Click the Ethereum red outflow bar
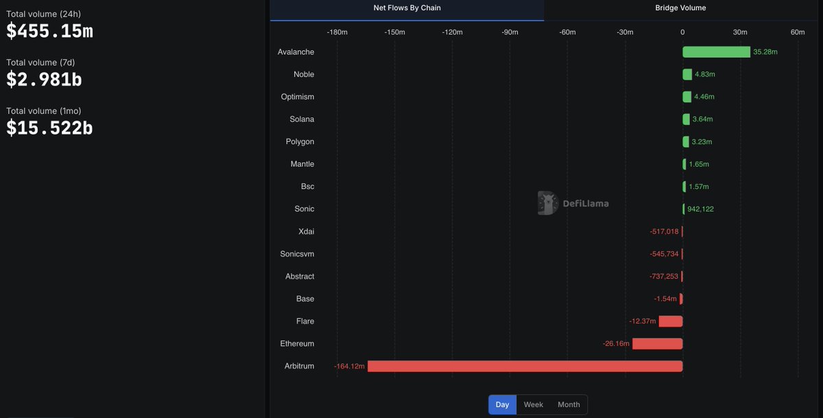This screenshot has width=823, height=418. pos(657,344)
